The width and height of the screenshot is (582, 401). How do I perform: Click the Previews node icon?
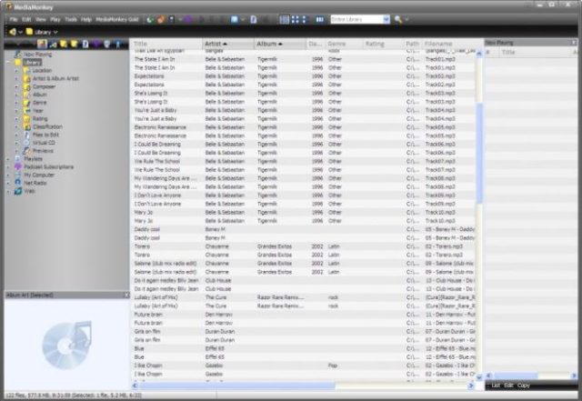click(26, 151)
